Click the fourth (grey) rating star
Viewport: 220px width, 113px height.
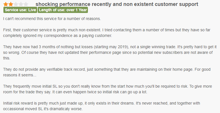[x=21, y=4]
